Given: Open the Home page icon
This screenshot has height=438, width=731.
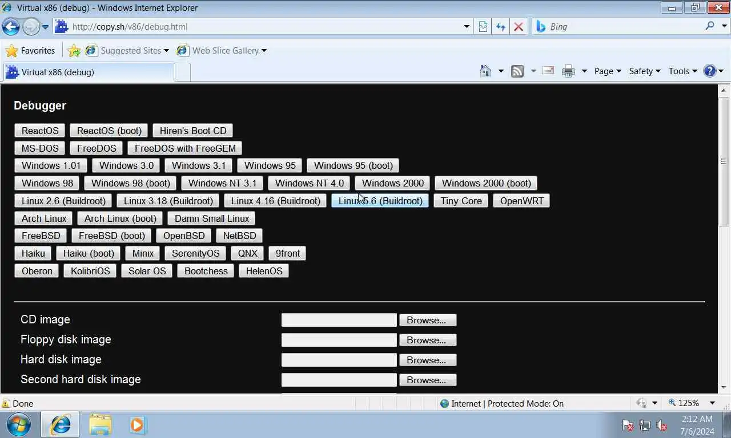Looking at the screenshot, I should pyautogui.click(x=485, y=71).
